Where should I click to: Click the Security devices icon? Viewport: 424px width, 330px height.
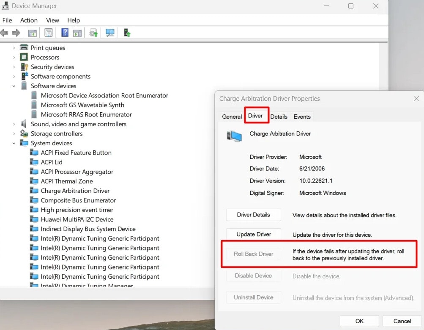click(x=25, y=67)
